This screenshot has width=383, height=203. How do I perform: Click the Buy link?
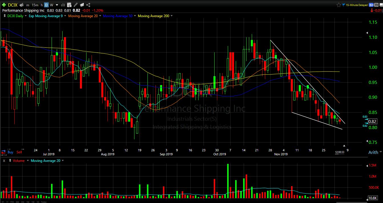click(x=11, y=152)
